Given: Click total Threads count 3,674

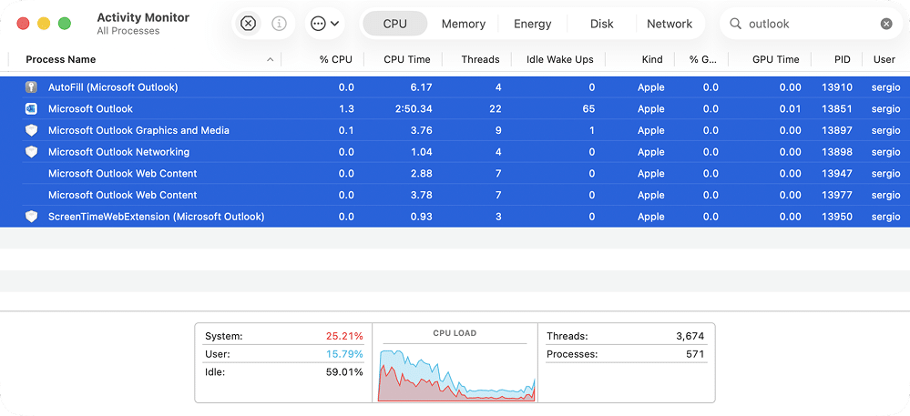Looking at the screenshot, I should point(690,337).
